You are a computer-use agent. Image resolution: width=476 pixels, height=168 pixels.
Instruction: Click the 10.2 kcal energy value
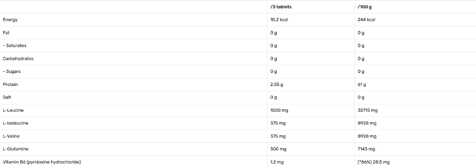pos(279,20)
